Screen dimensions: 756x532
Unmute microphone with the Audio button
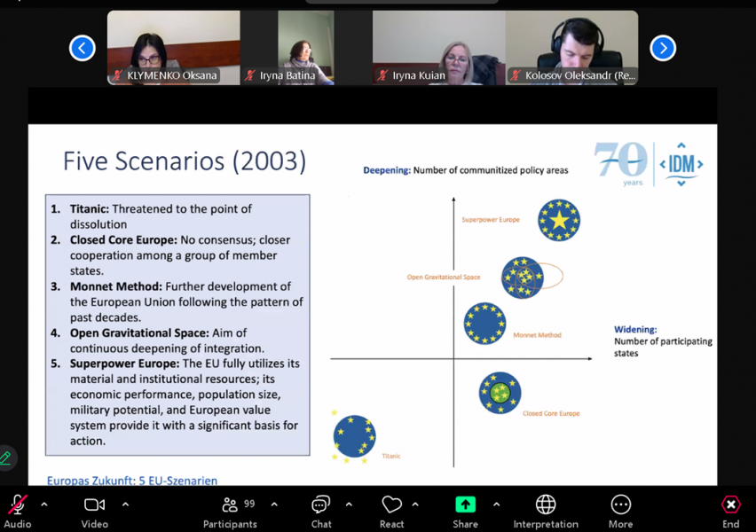point(17,505)
